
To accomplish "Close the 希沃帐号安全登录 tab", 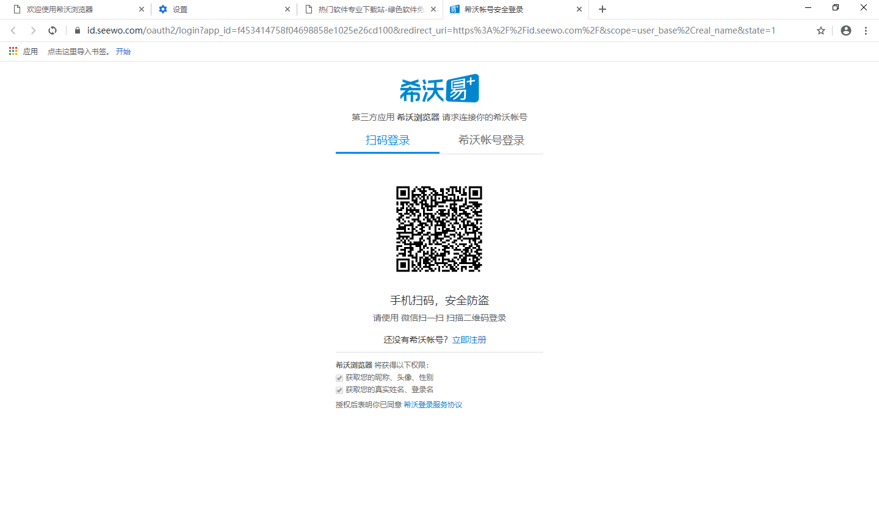I will click(579, 9).
